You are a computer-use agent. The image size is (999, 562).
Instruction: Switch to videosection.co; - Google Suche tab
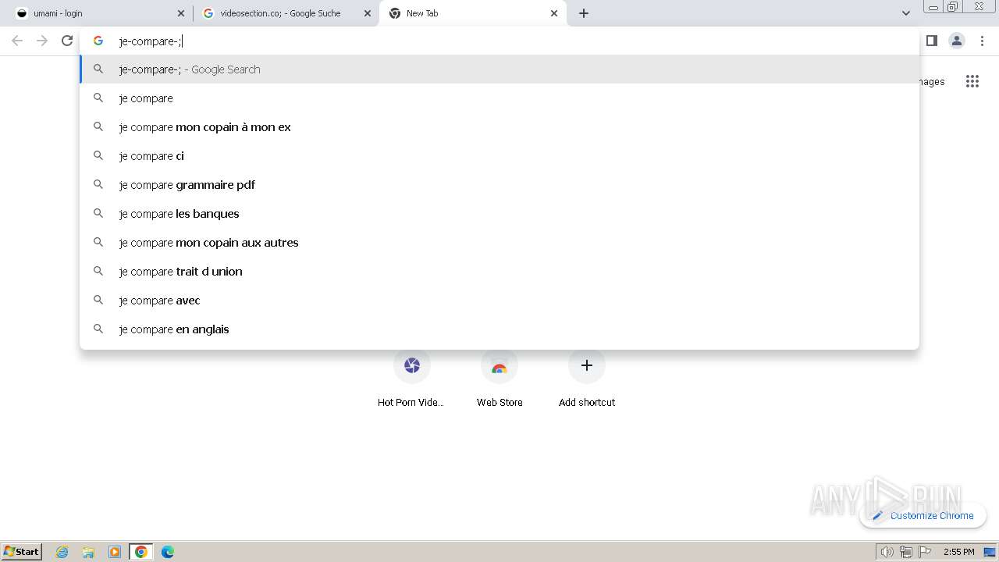click(x=286, y=13)
